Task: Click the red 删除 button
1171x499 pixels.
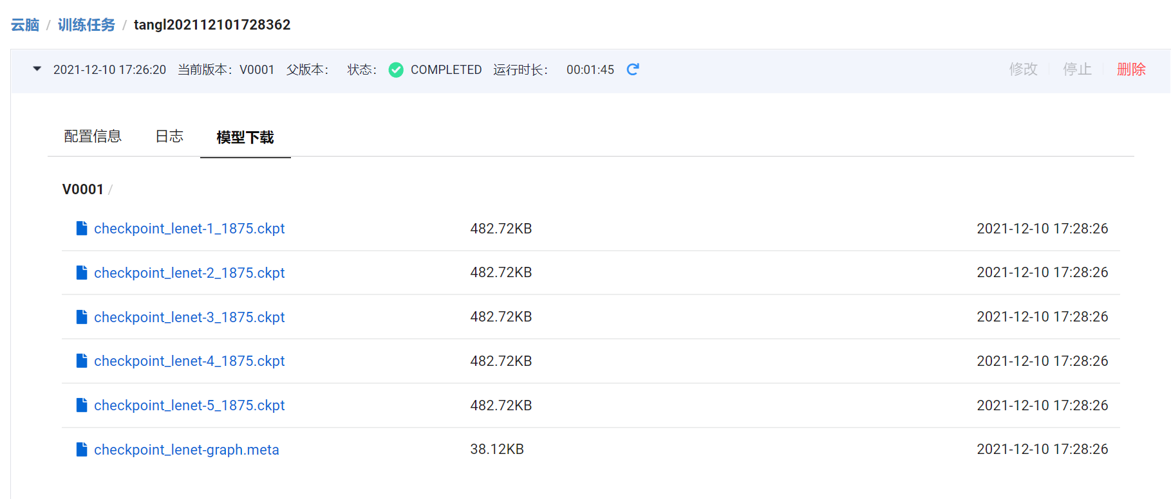Action: (1131, 69)
